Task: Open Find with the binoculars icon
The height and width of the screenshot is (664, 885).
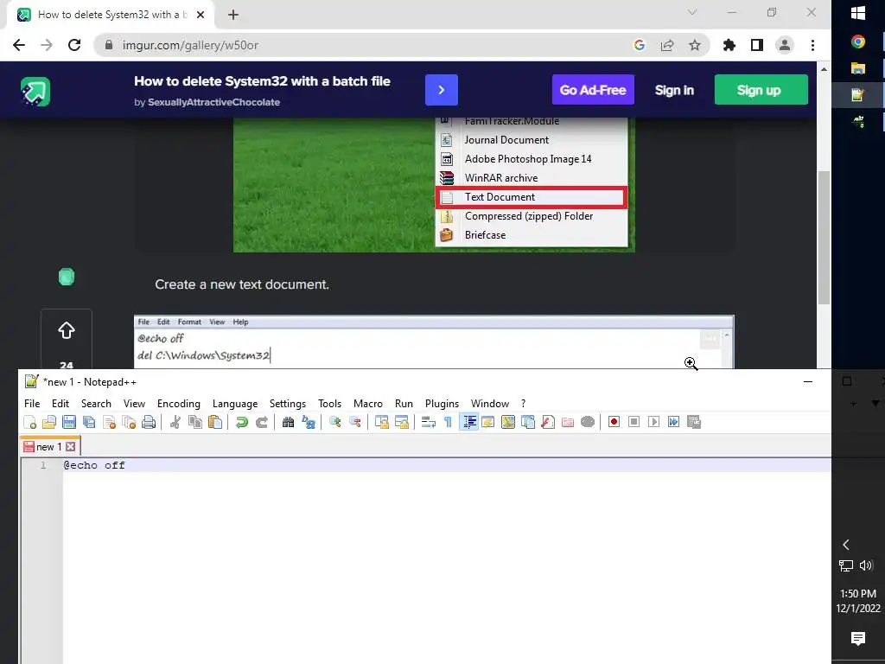Action: (x=288, y=422)
